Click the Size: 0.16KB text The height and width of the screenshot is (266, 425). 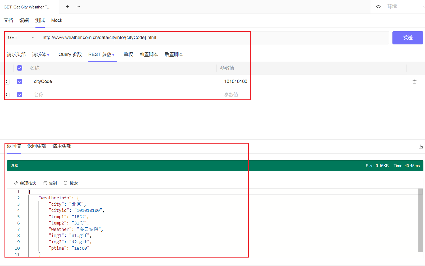click(x=377, y=166)
